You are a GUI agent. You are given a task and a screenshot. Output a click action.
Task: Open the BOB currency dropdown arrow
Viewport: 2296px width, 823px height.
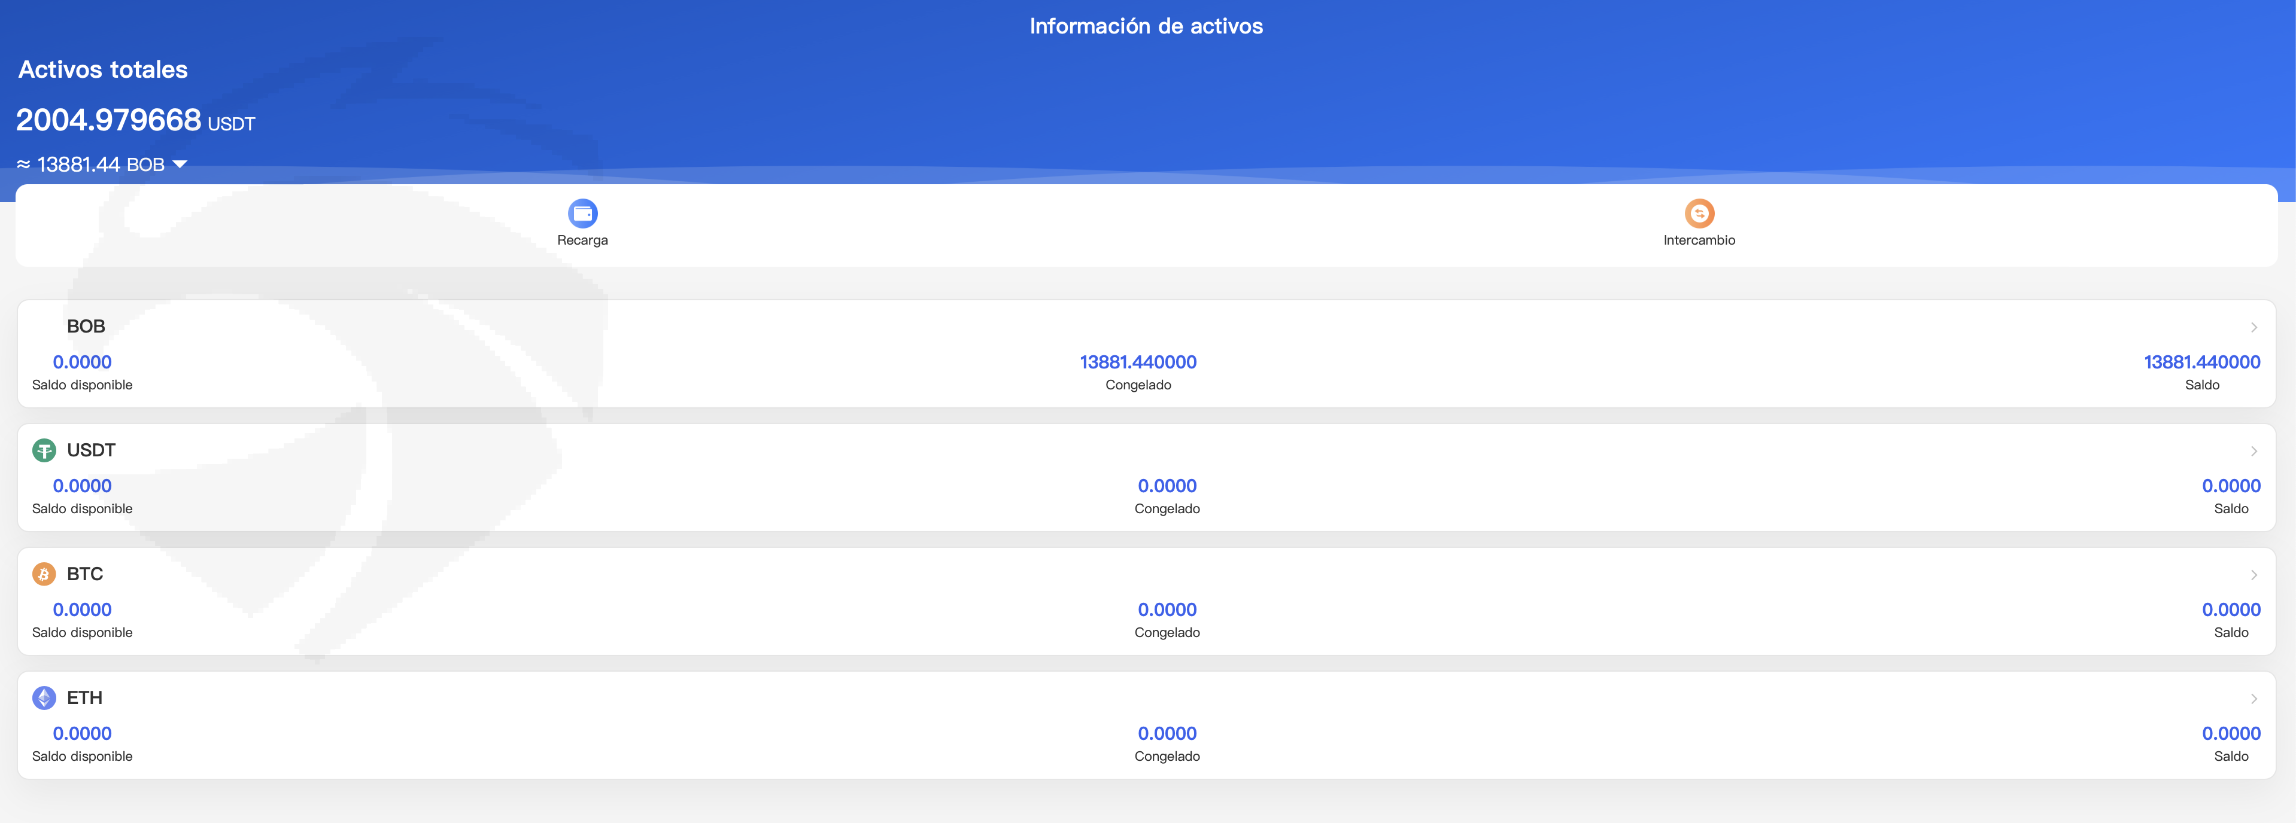[180, 164]
